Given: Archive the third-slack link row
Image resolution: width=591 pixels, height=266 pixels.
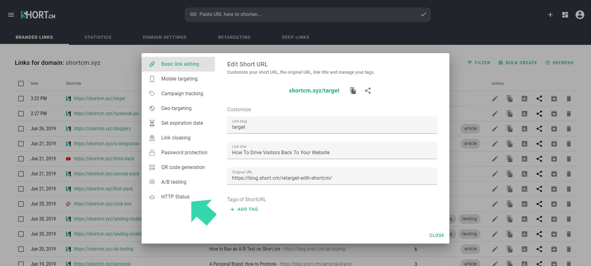Looking at the screenshot, I should point(554,159).
